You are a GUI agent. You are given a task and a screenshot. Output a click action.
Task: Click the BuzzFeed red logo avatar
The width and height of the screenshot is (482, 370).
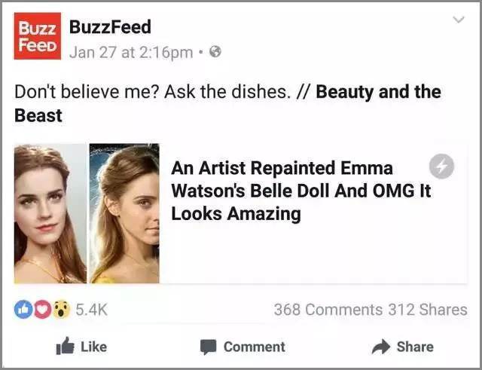(x=38, y=36)
